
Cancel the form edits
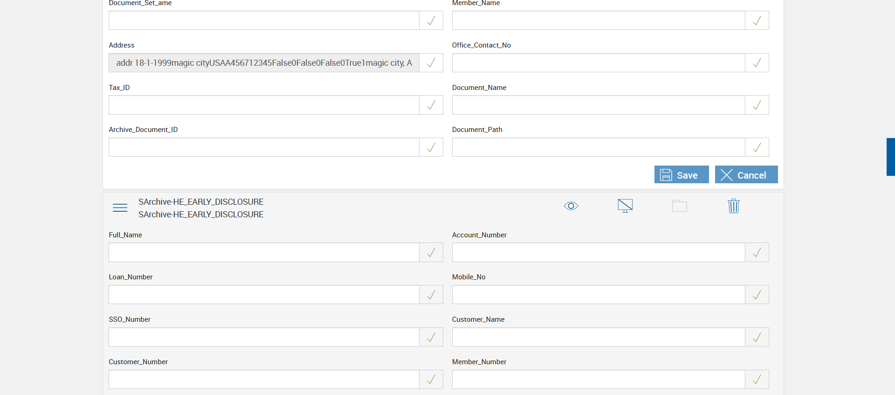tap(746, 175)
